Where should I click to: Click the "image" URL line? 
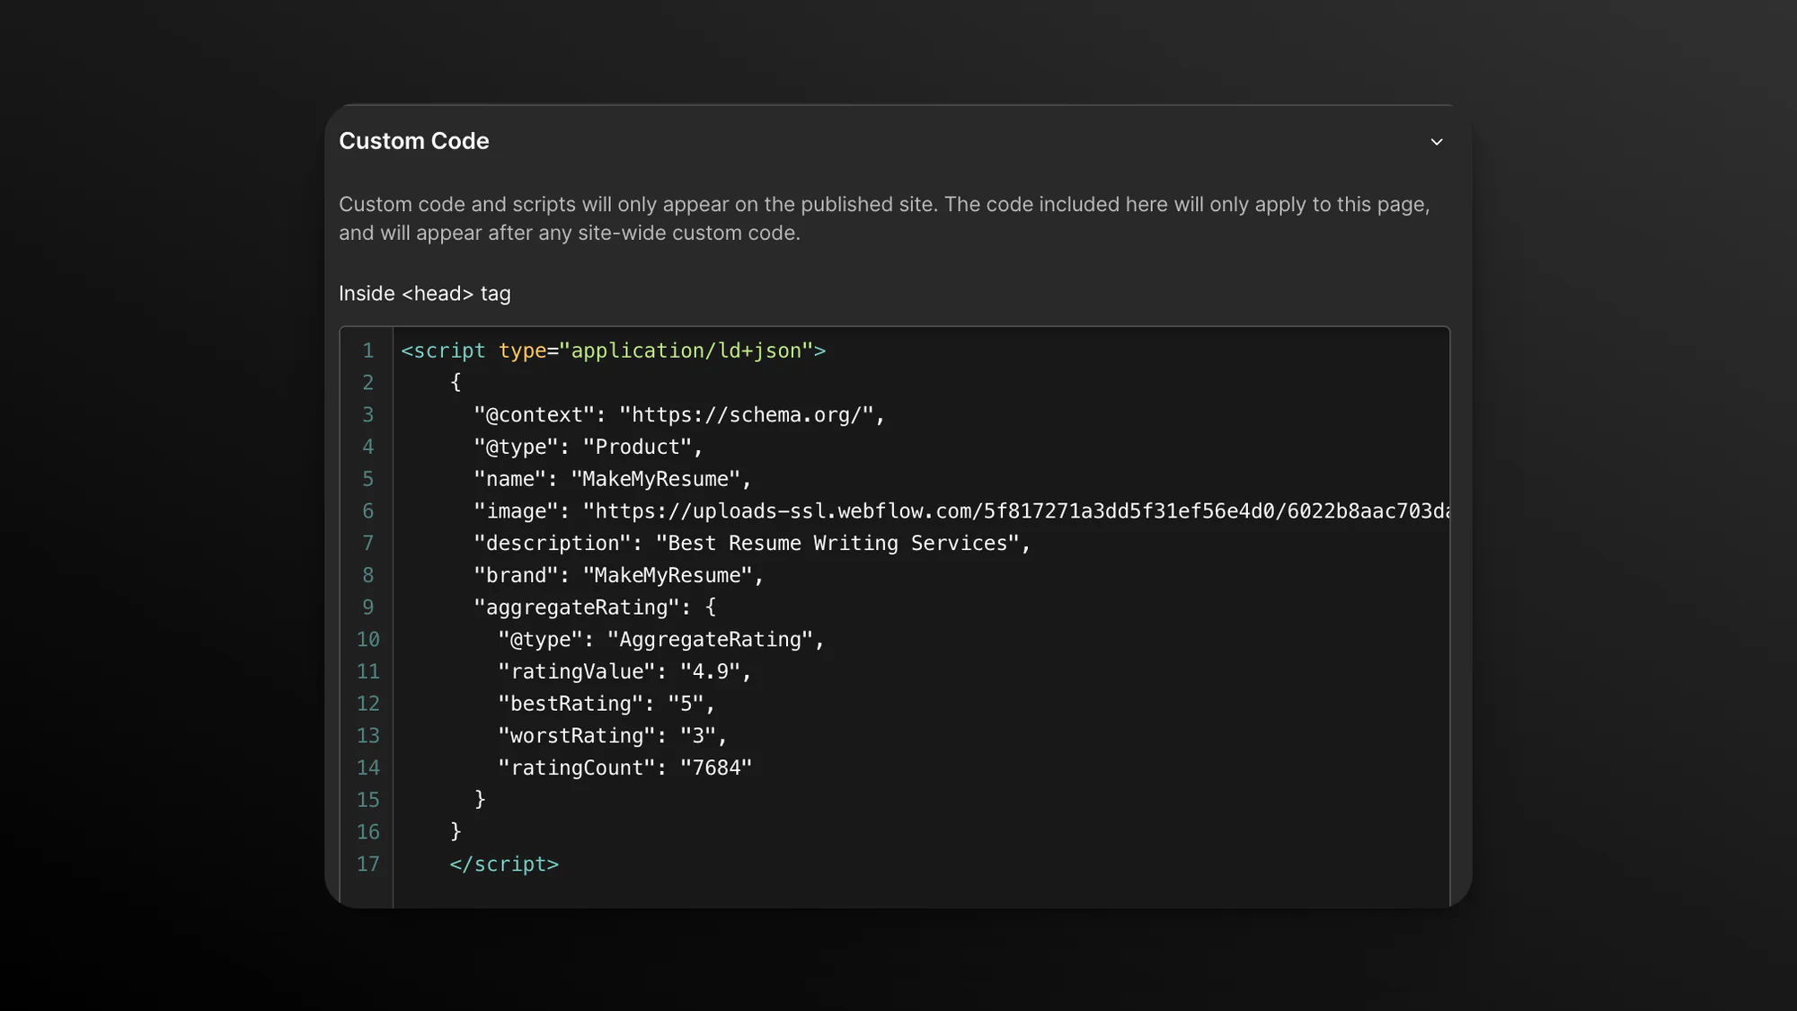(x=961, y=511)
